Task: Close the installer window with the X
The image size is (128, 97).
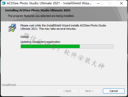Action: click(121, 3)
